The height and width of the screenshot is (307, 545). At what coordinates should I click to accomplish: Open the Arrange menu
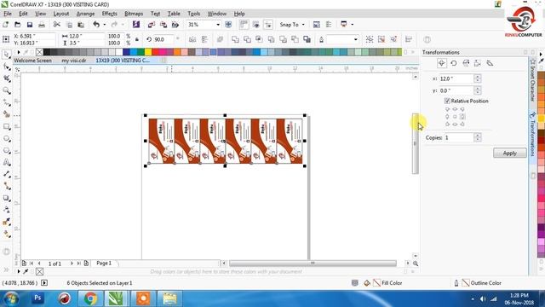[85, 14]
